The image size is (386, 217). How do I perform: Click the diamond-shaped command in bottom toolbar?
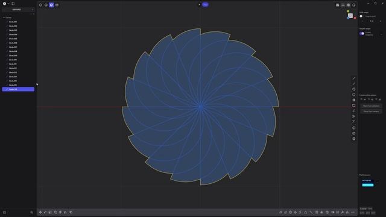(295, 212)
